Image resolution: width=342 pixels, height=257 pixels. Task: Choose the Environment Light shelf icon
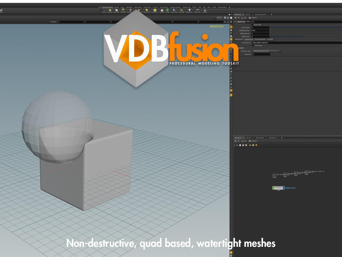point(155,10)
